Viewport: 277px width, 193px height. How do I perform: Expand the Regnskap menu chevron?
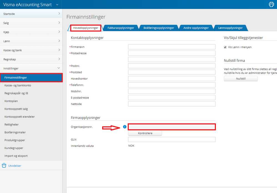click(59, 59)
